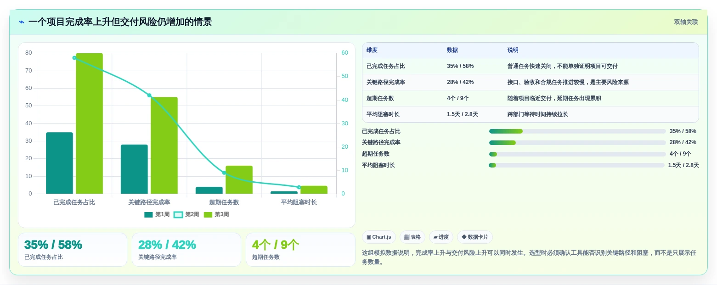Click description 随着项目临近交付，延期任务出现累积

[554, 98]
